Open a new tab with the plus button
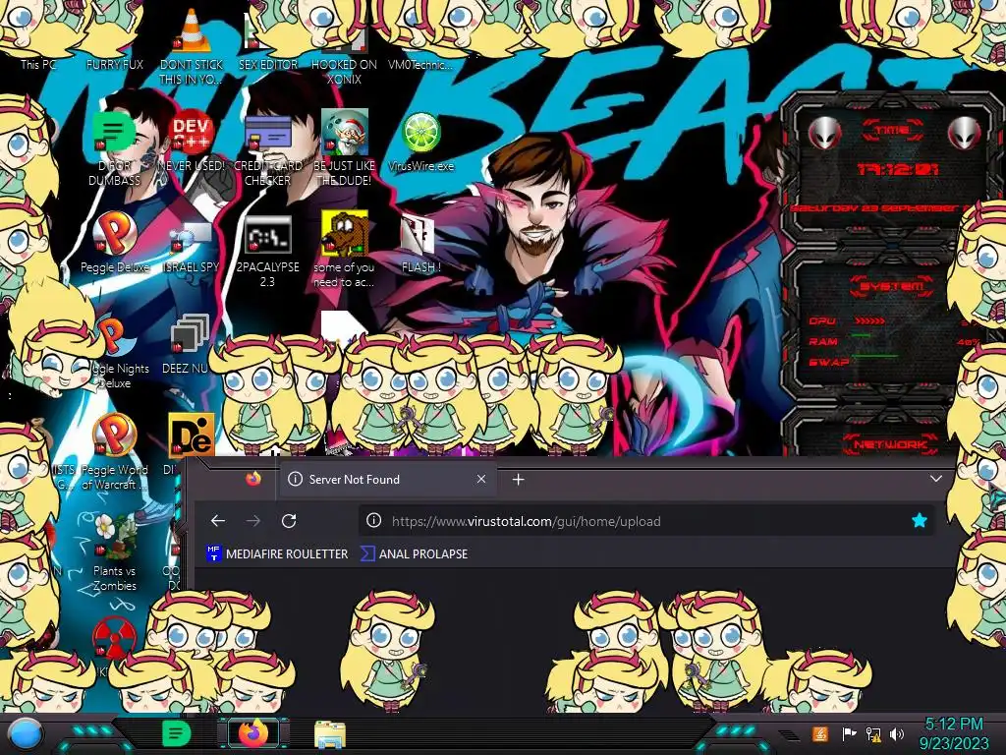 point(519,479)
